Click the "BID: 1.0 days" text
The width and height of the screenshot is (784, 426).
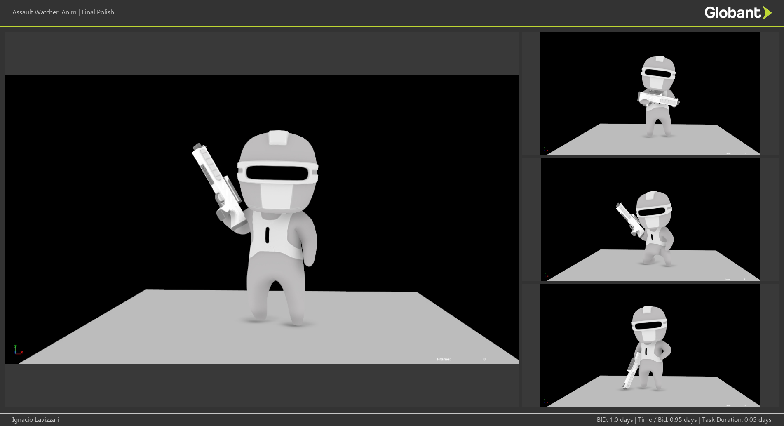pyautogui.click(x=615, y=420)
